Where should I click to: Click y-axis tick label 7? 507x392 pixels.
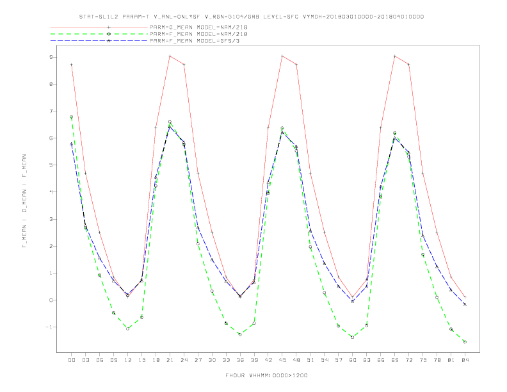click(51, 111)
